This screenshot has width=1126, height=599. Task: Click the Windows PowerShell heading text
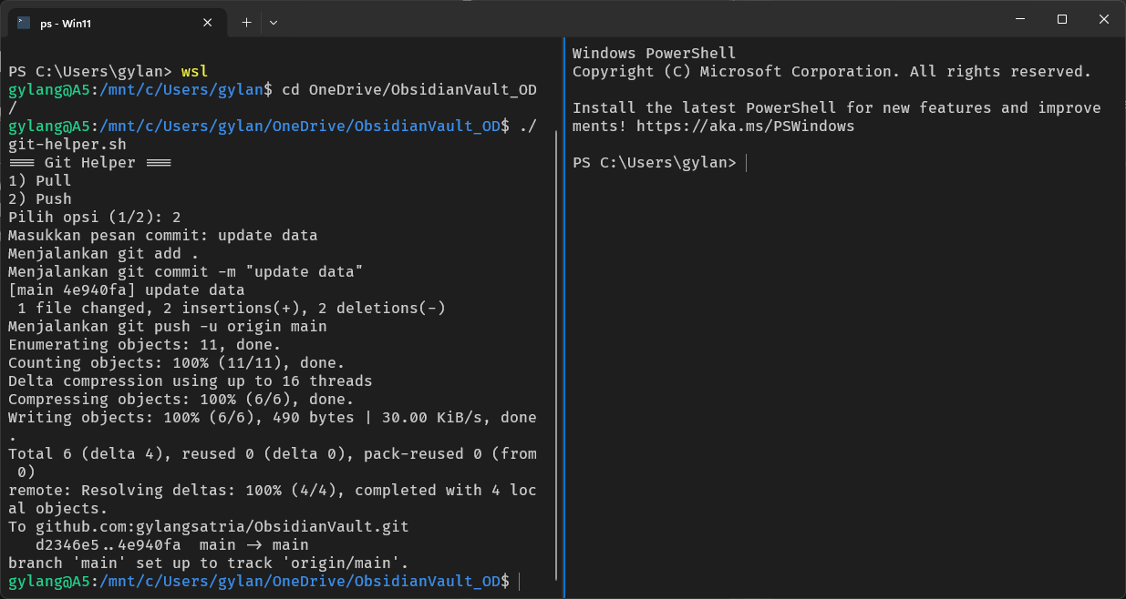(654, 53)
